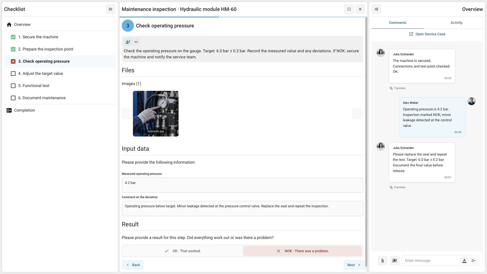Toggle fullscreen for the inspection panel
This screenshot has height=274, width=487.
pos(349,9)
